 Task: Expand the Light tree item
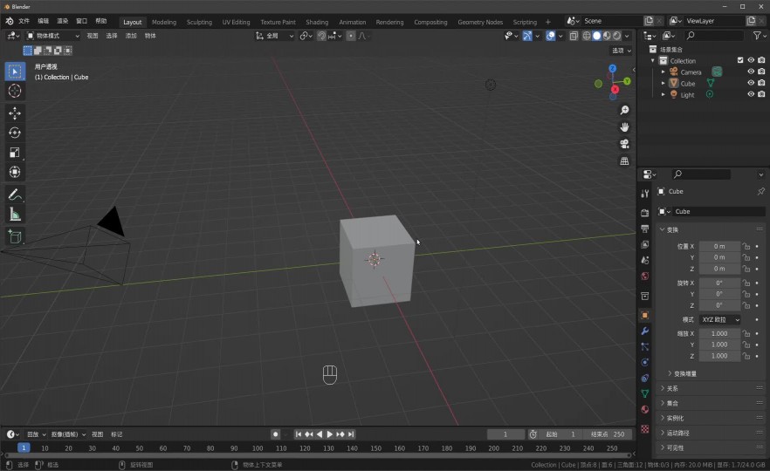point(663,95)
